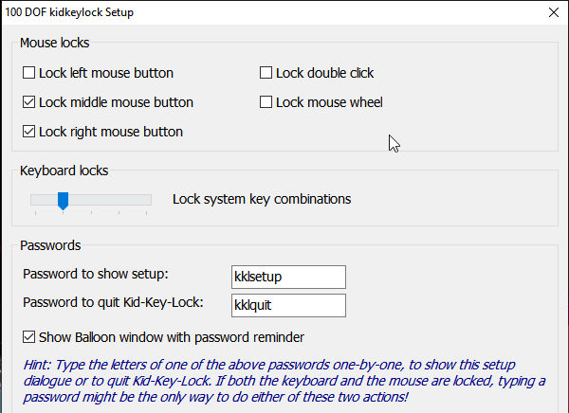Screen dimensions: 569x413
Task: Click the 'Mouse locks' group title
Action: tap(54, 43)
